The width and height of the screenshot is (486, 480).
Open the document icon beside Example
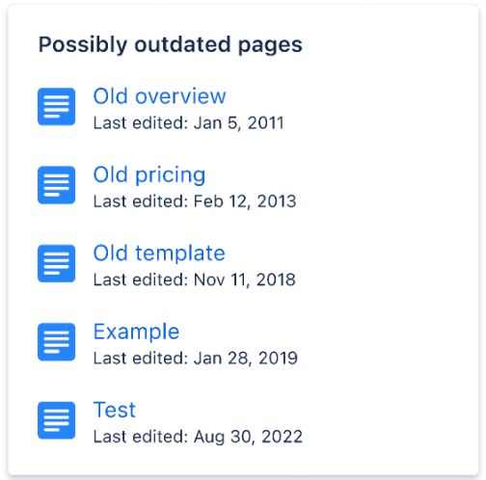click(x=56, y=342)
